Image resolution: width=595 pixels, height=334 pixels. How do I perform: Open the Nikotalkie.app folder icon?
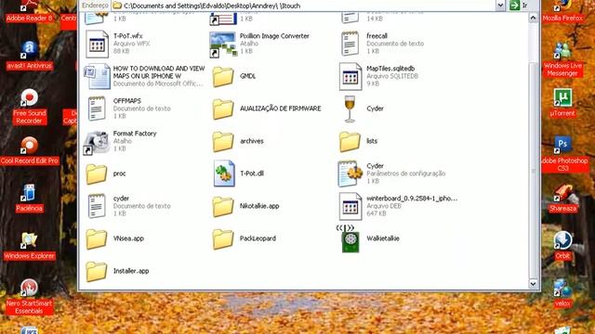point(223,207)
